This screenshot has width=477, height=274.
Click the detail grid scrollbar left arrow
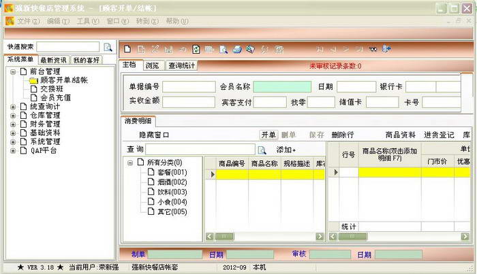coord(333,237)
